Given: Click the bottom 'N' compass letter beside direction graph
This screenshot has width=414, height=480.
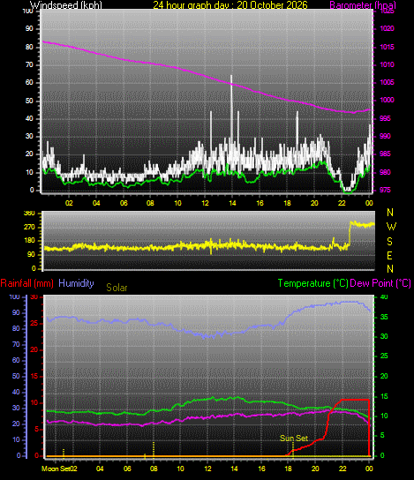Looking at the screenshot, I should (390, 269).
